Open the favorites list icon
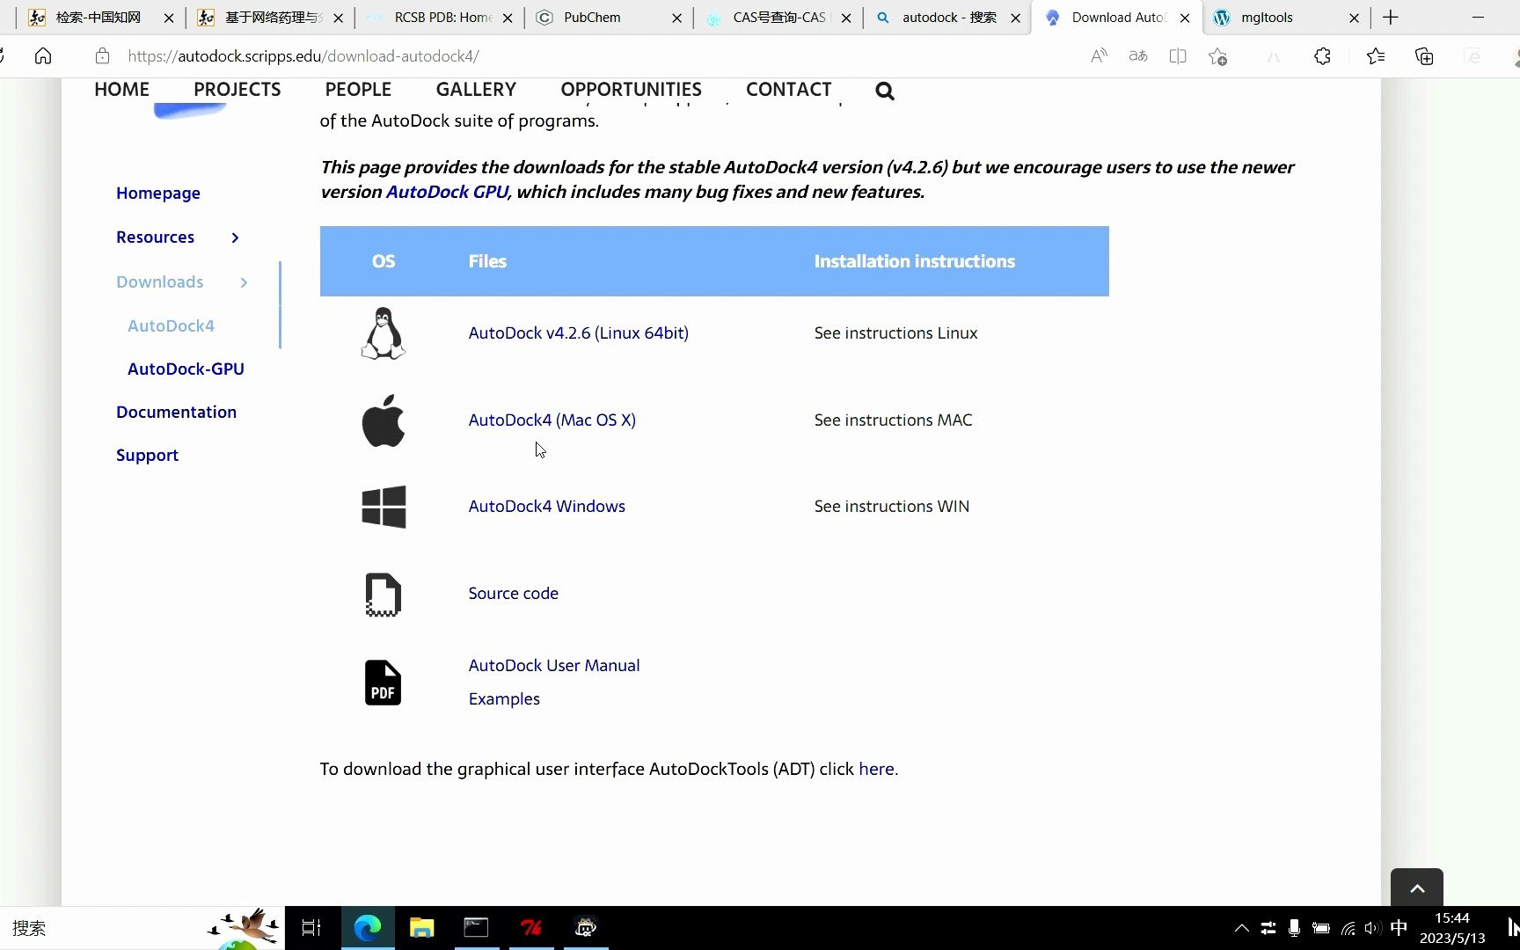The width and height of the screenshot is (1520, 950). [x=1376, y=56]
